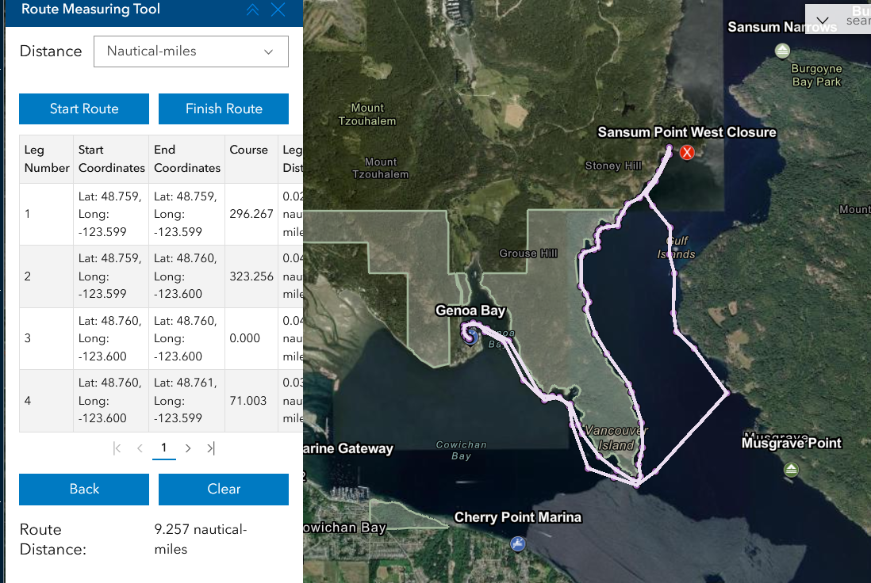Select the Cherry Point Marina marker icon
The height and width of the screenshot is (583, 871).
(518, 543)
